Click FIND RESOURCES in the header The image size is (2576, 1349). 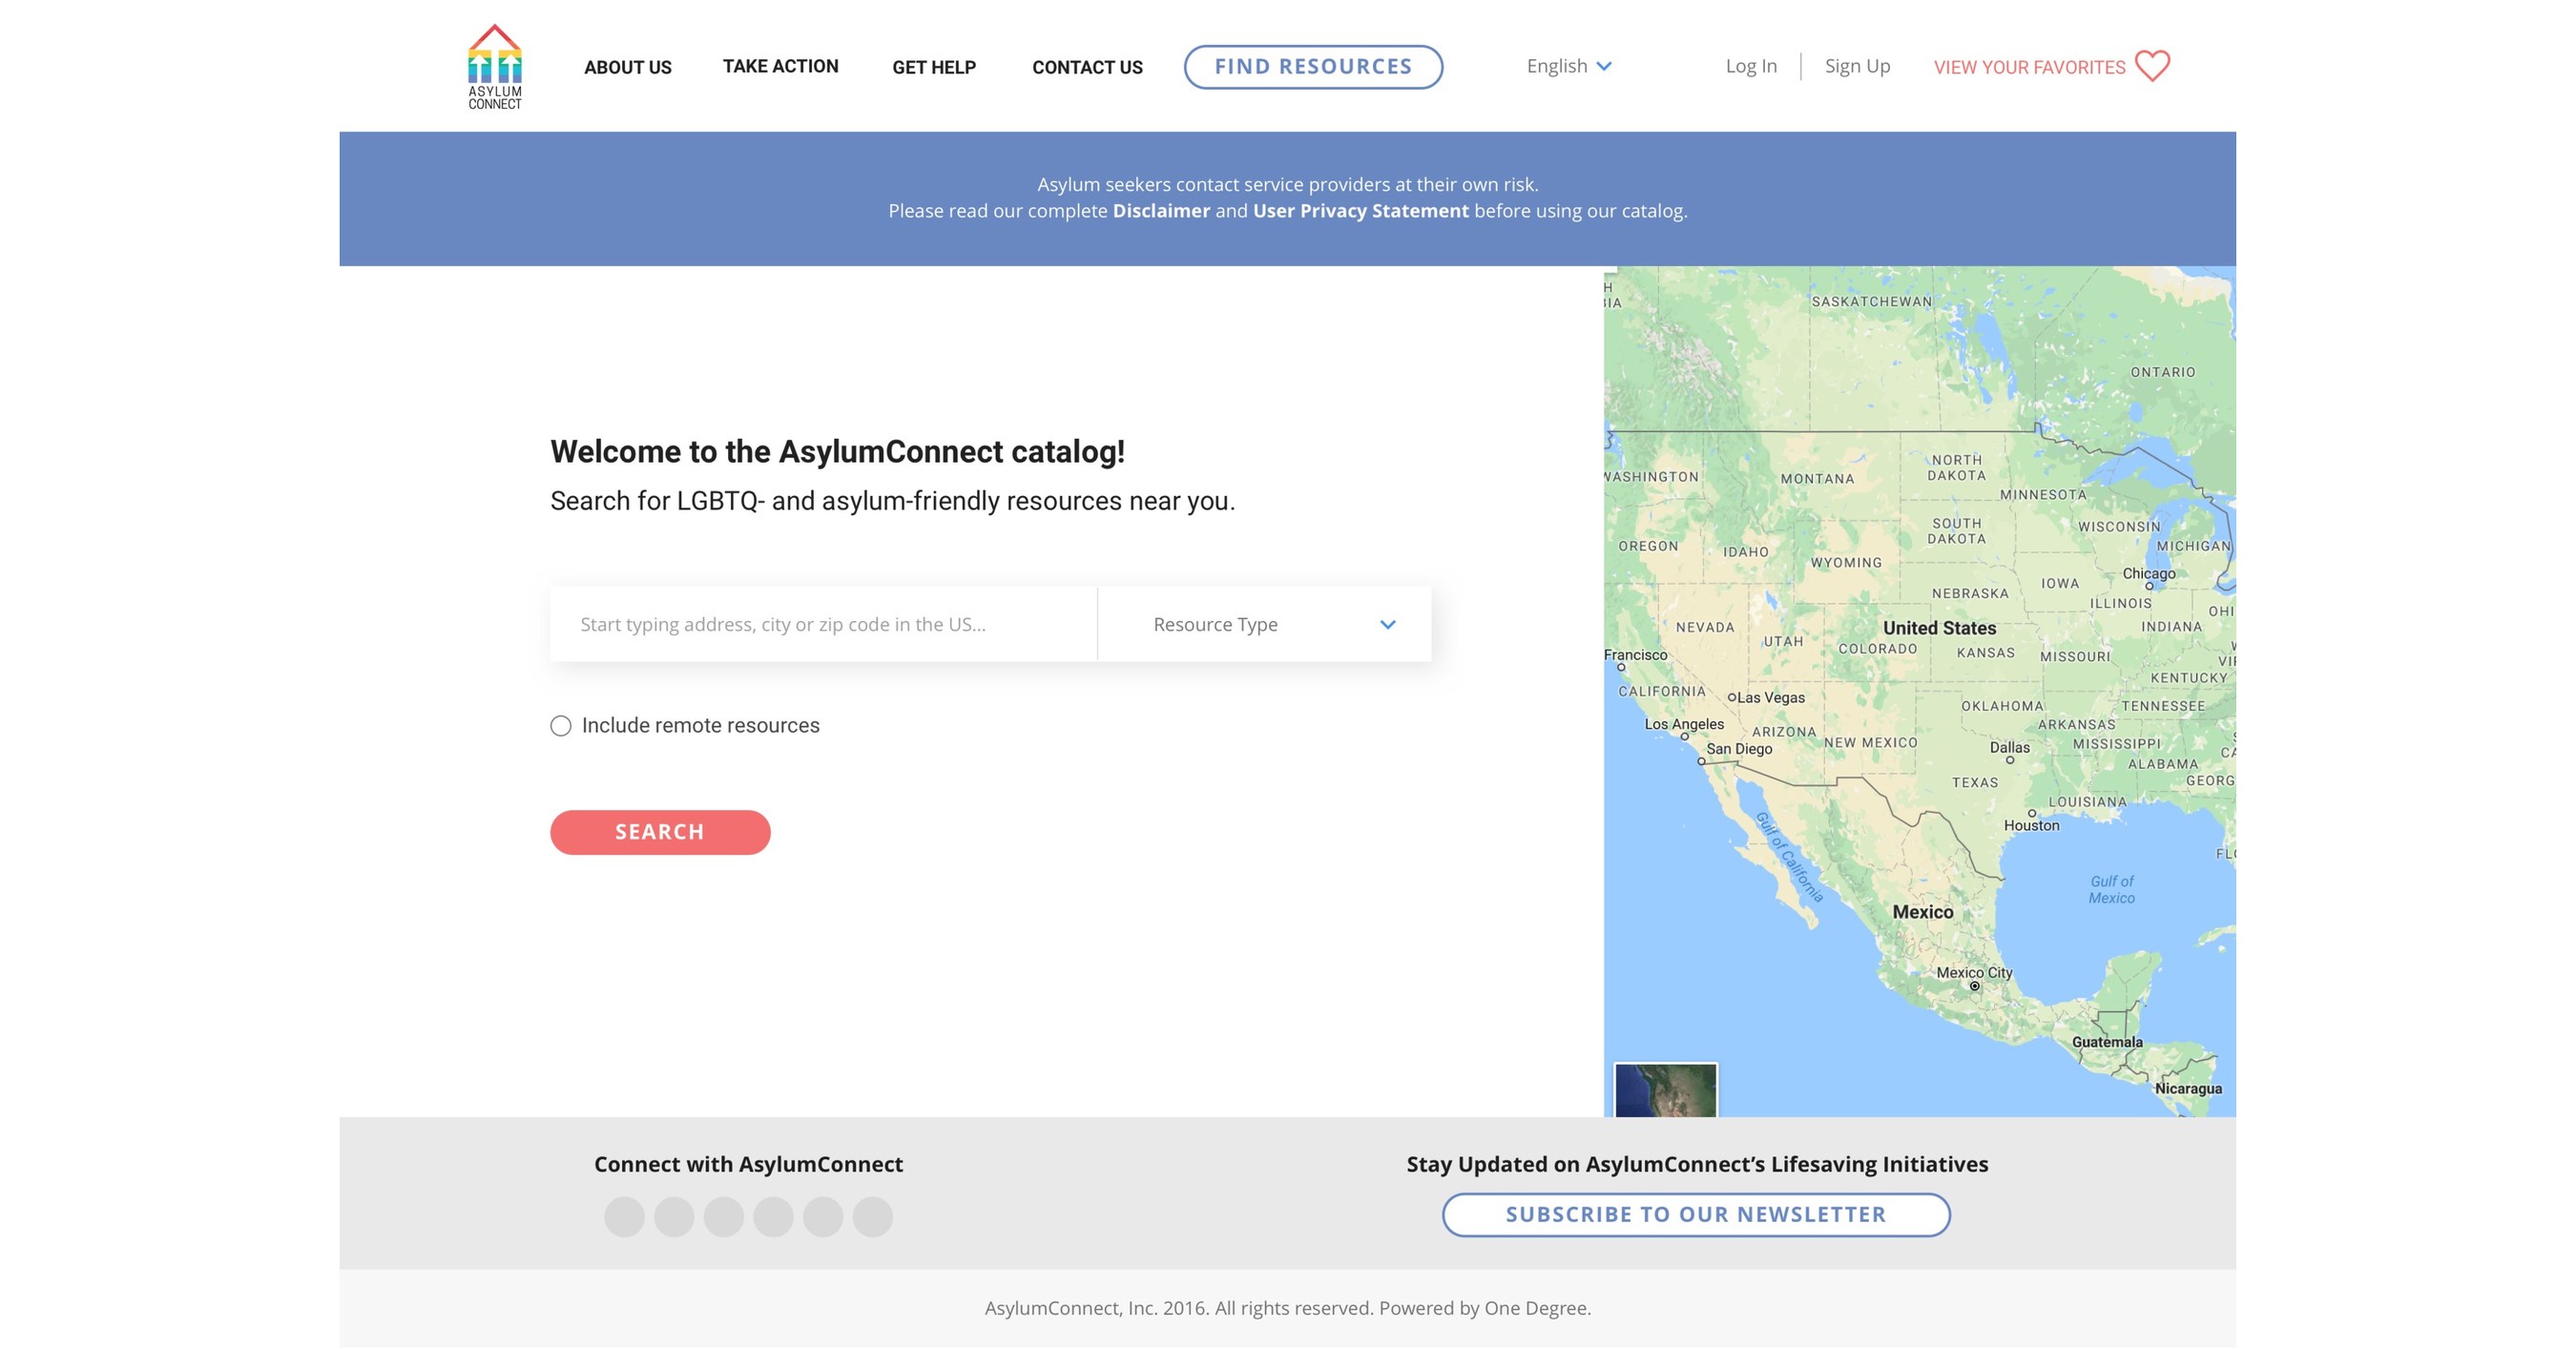(1313, 66)
